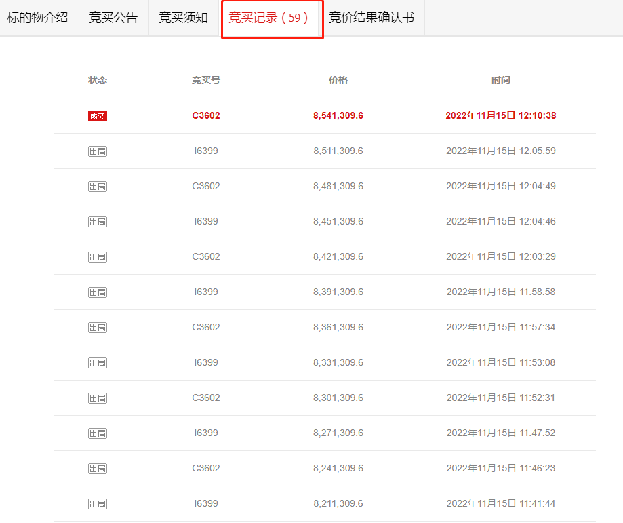Select the price 8,241,309.6
The height and width of the screenshot is (523, 623).
(338, 468)
